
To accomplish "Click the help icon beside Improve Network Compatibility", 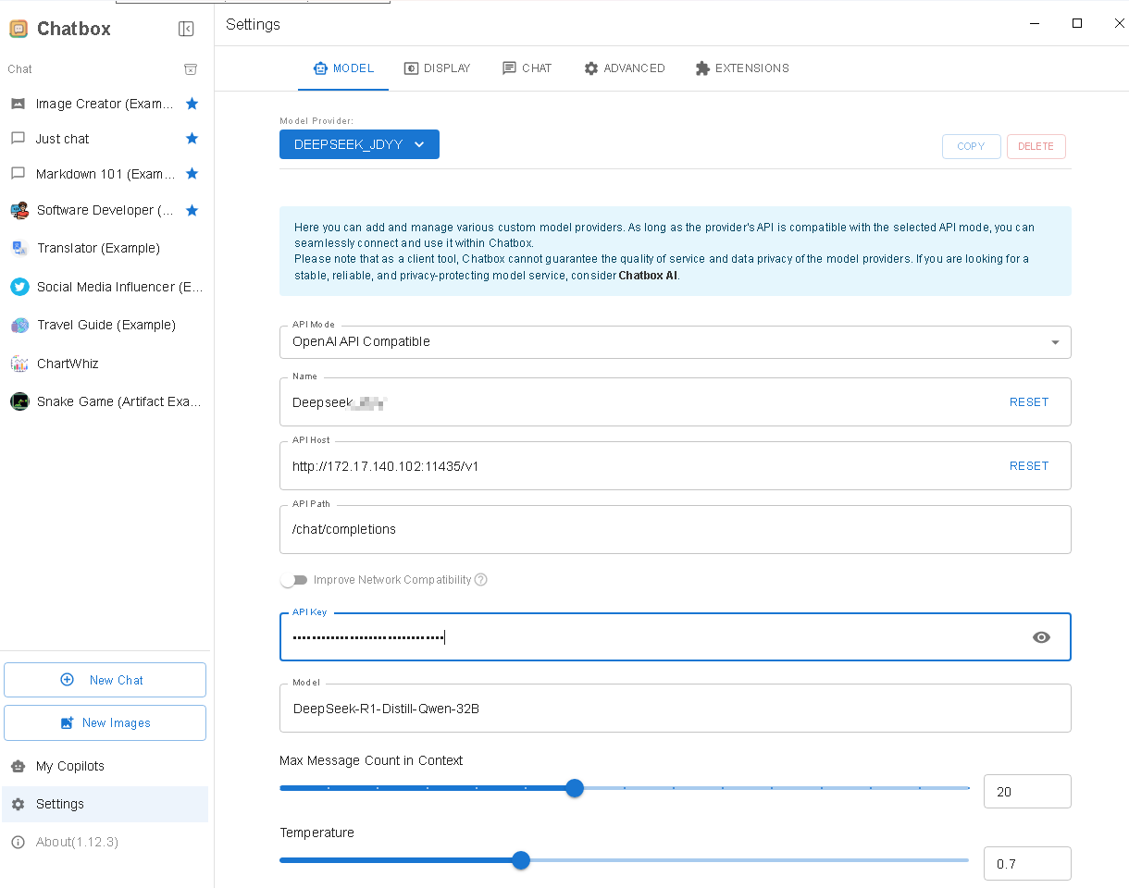I will pos(480,580).
